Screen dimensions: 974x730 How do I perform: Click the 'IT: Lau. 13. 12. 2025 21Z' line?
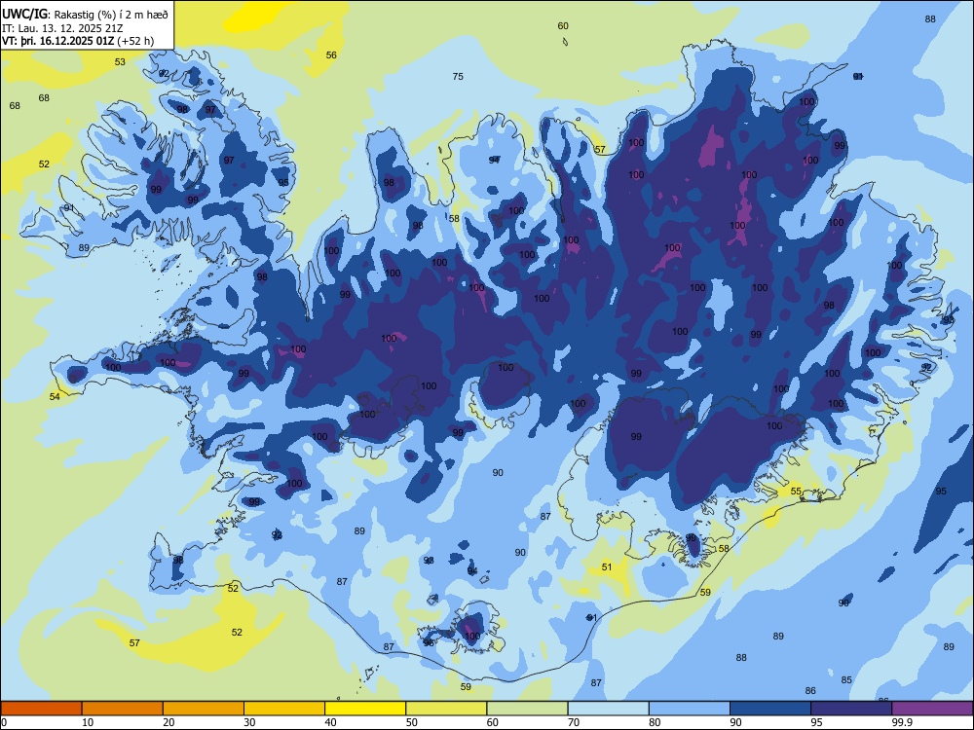click(x=60, y=28)
